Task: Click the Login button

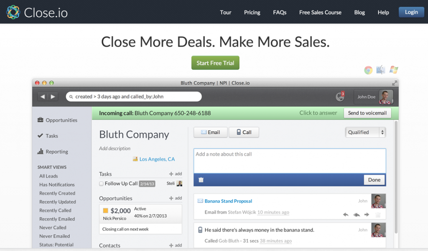Action: point(411,12)
